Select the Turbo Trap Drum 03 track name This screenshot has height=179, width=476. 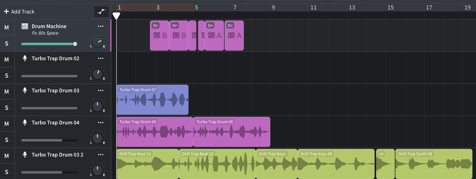[55, 91]
